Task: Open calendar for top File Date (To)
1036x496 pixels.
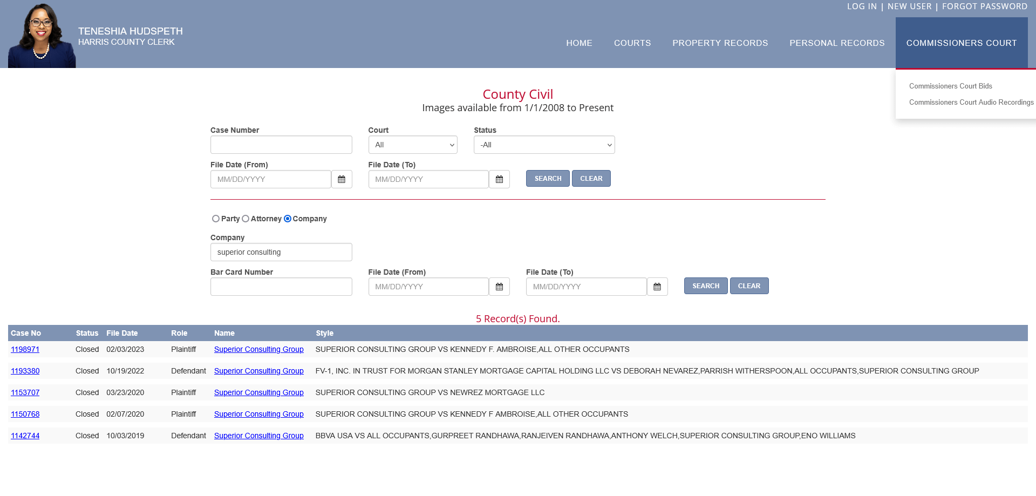Action: (x=499, y=179)
